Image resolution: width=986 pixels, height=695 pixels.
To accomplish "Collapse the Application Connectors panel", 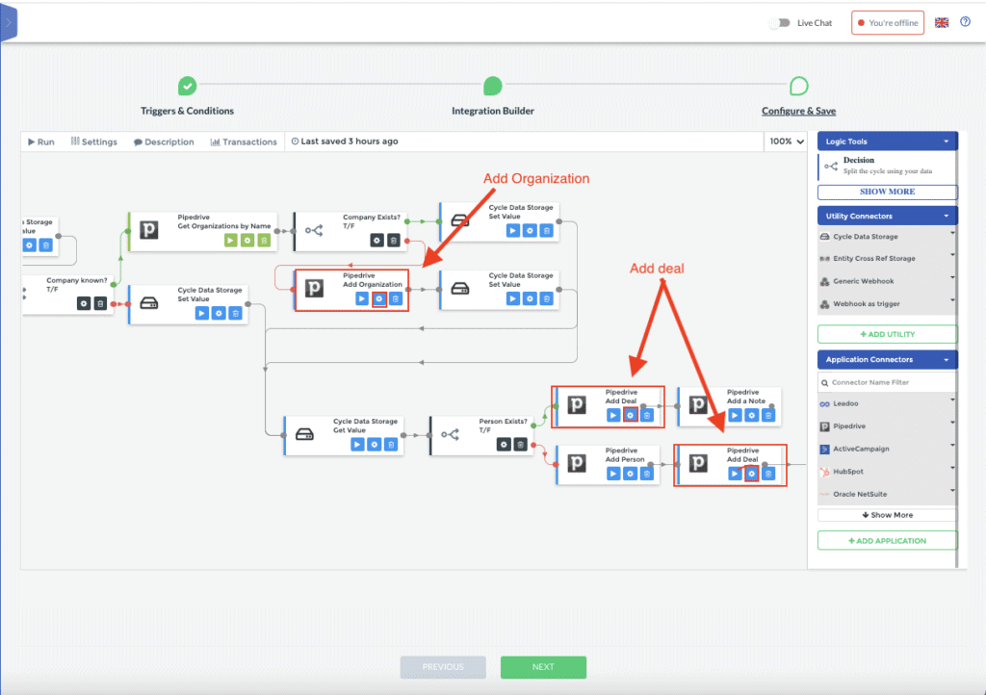I will pyautogui.click(x=946, y=359).
